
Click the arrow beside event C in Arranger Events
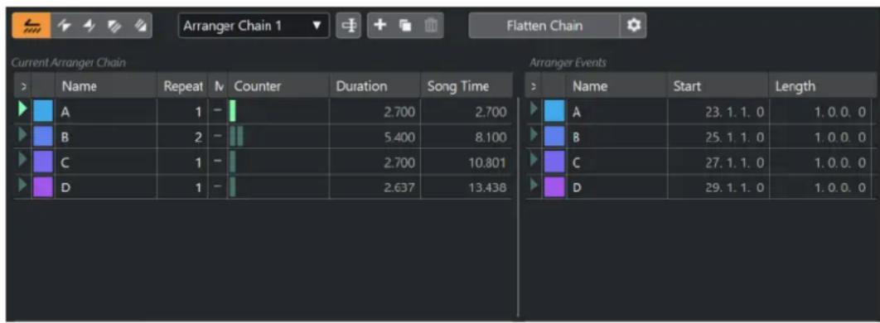(x=534, y=161)
